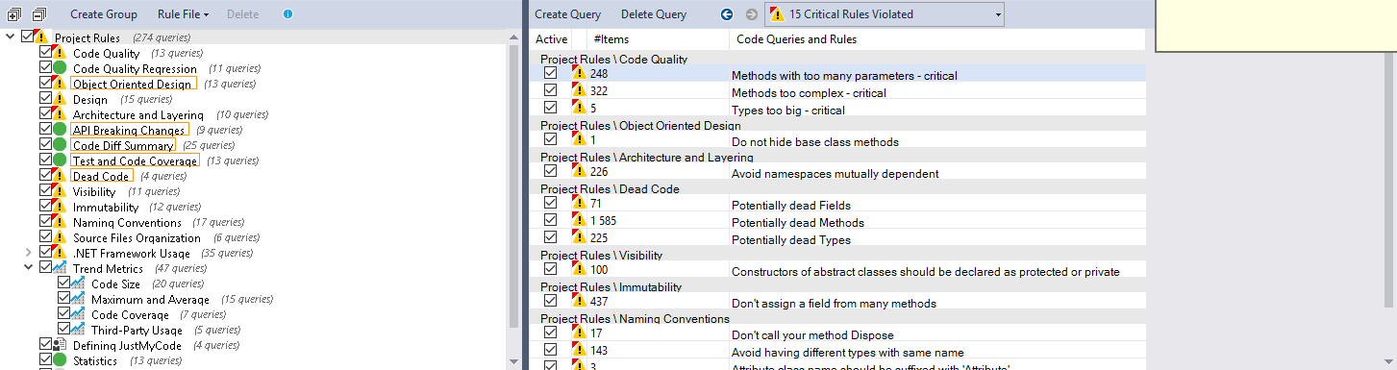Click the Create Group button
This screenshot has height=370, width=1397.
click(104, 14)
